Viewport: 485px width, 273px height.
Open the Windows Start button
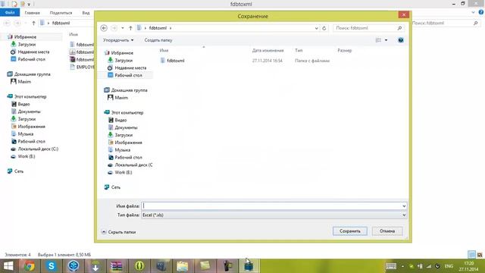[8, 266]
